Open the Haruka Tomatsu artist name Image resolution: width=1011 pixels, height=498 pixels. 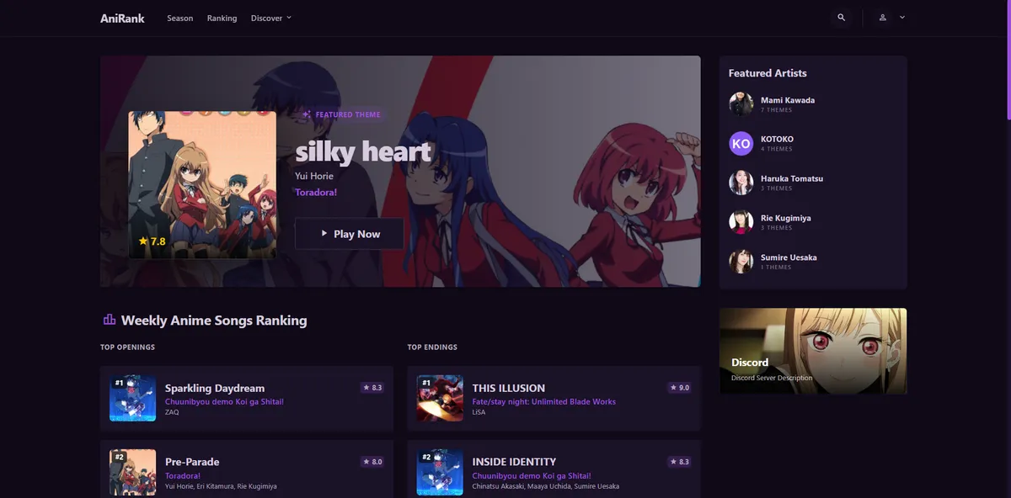coord(792,178)
